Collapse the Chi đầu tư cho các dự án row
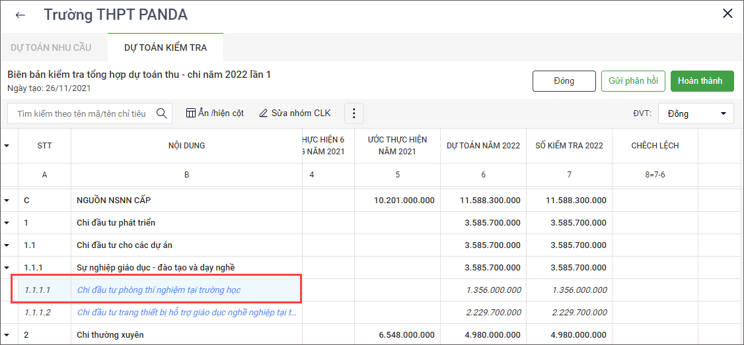Screen dimensions: 744x345 [x=7, y=245]
